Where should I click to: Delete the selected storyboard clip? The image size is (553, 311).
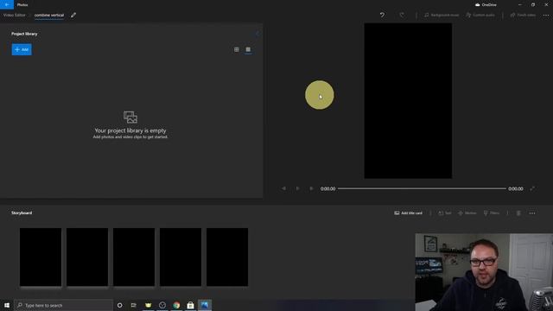click(518, 213)
